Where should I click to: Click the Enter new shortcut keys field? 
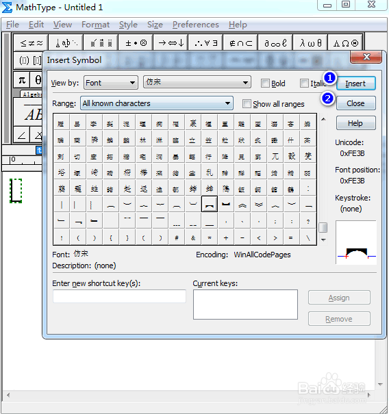(119, 296)
